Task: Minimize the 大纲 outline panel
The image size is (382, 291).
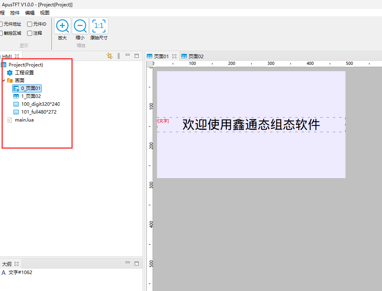Action: [x=128, y=263]
